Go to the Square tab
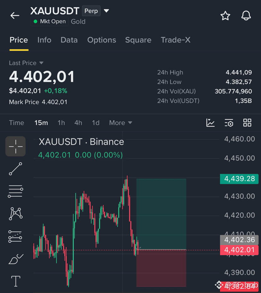This screenshot has height=293, width=261. (138, 40)
